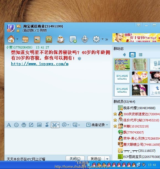Click sender name 小寒(1776206458)
The image size is (160, 169).
[19, 47]
